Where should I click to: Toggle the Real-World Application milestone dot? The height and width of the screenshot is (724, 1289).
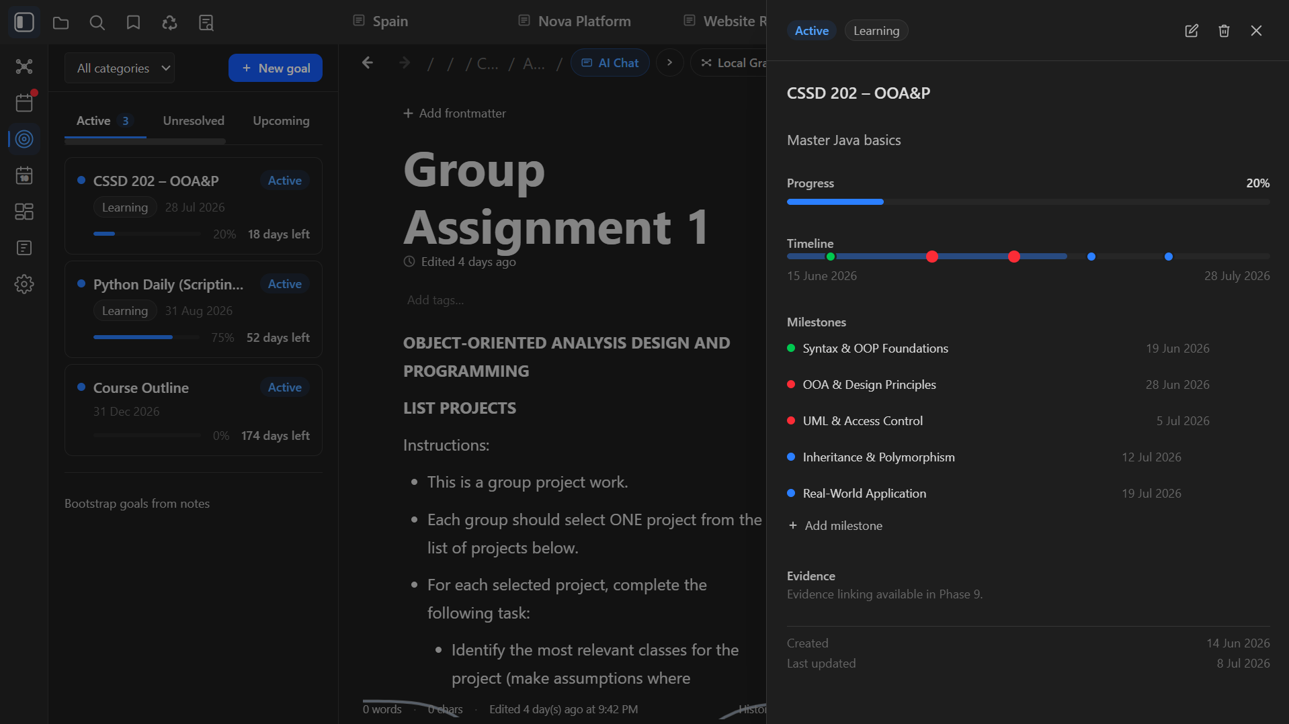point(791,493)
